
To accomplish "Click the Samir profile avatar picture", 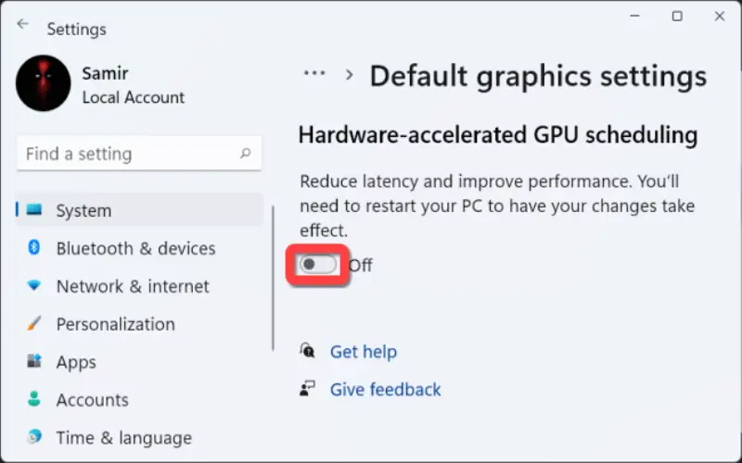I will 43,83.
